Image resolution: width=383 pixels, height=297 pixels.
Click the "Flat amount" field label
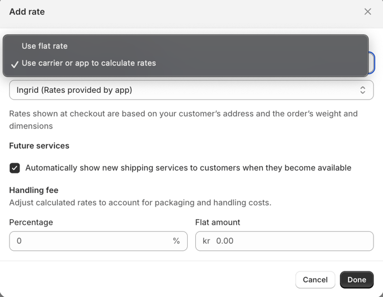coord(218,222)
